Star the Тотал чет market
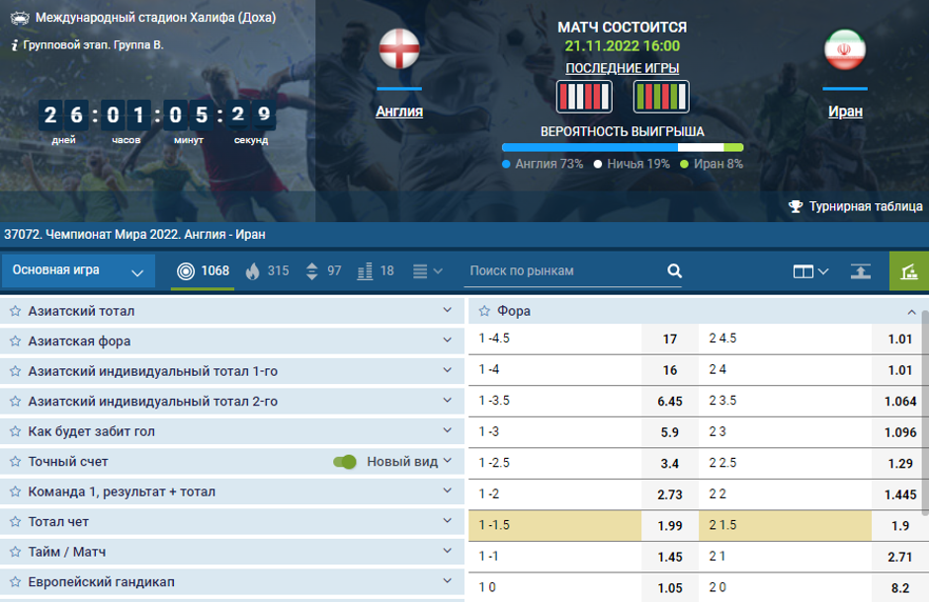930x602 pixels. (16, 522)
